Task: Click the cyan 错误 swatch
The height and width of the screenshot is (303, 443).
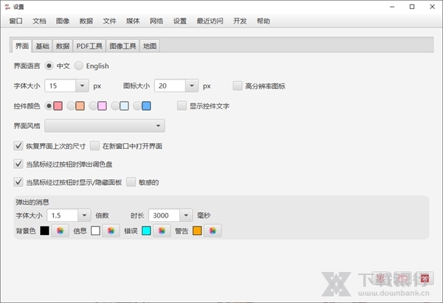Action: [146, 231]
